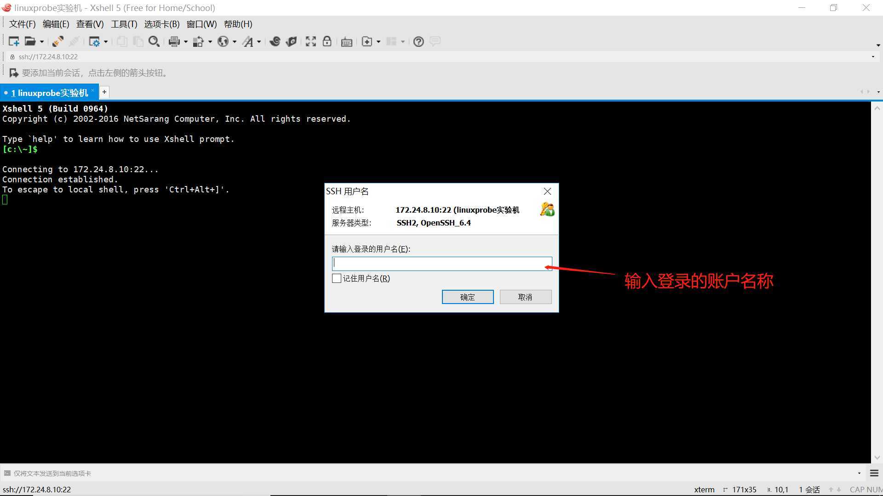Click terminal scrollbar down arrow
This screenshot has height=496, width=883.
tap(877, 458)
